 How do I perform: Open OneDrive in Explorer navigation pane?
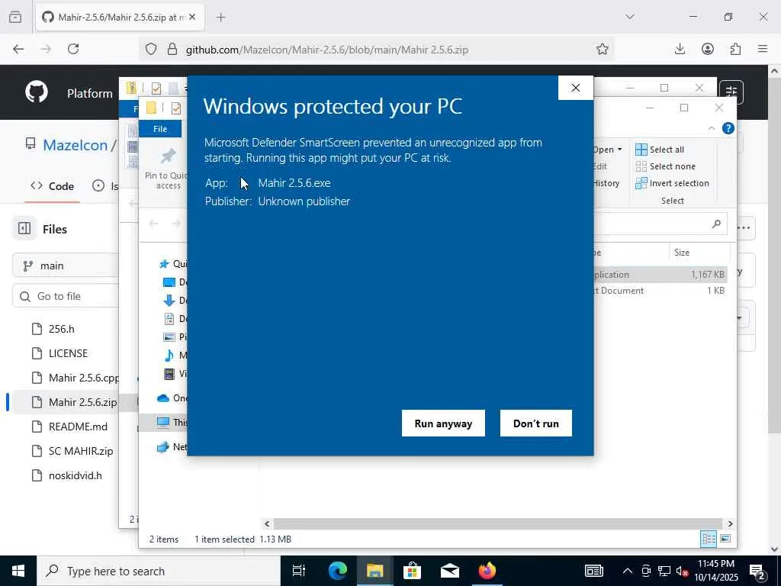click(172, 398)
